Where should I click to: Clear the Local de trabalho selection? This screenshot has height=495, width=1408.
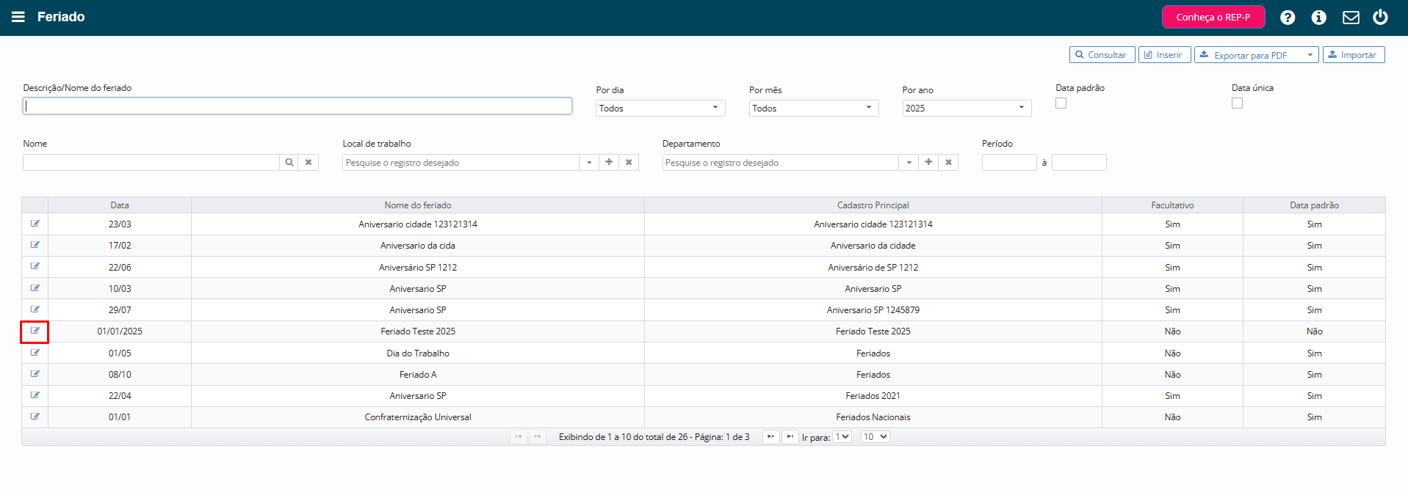coord(629,162)
